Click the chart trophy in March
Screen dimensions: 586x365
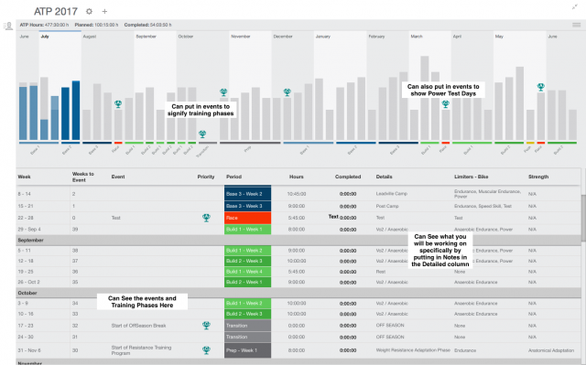click(446, 104)
